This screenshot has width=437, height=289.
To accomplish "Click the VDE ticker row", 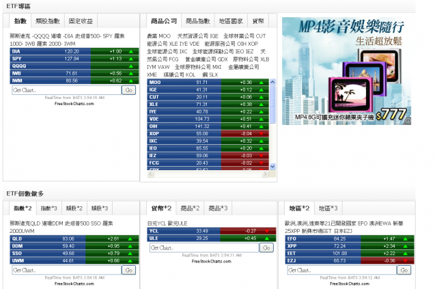I will tap(208, 119).
